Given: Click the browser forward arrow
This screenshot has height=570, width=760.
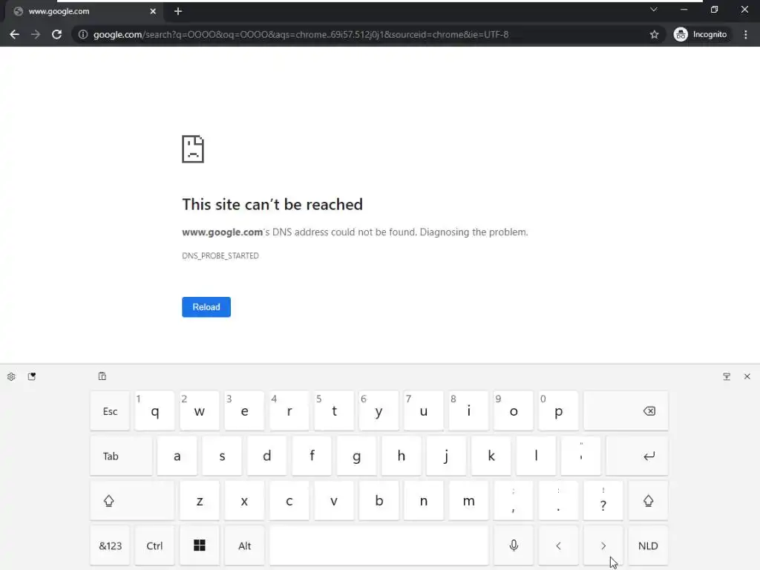Looking at the screenshot, I should 36,34.
